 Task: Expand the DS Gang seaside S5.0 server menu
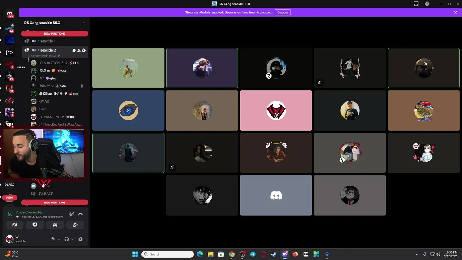(x=84, y=23)
